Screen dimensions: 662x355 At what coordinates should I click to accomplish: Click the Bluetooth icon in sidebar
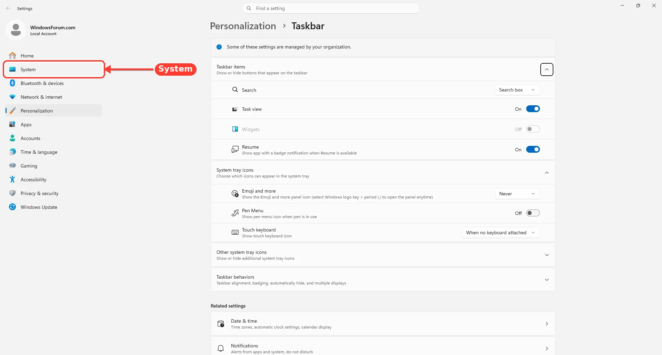pos(12,83)
